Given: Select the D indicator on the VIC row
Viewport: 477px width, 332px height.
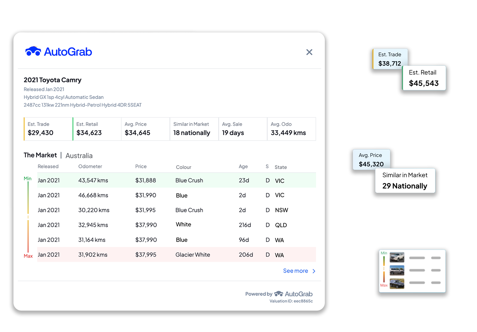Looking at the screenshot, I should click(267, 180).
